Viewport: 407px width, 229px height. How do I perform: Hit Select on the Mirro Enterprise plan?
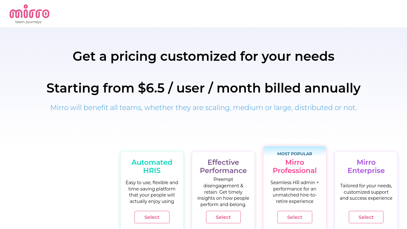pos(366,217)
